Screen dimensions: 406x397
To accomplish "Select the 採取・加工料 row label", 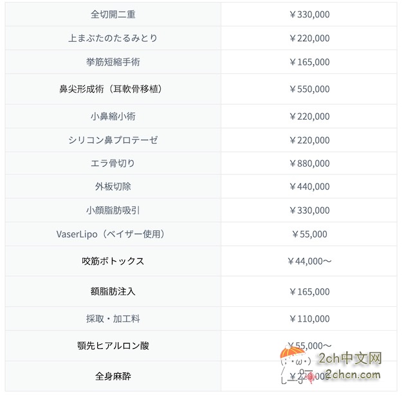I will coord(113,319).
